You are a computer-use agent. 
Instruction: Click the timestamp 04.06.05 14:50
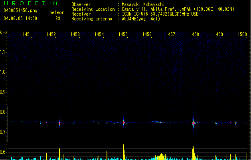click(20, 18)
